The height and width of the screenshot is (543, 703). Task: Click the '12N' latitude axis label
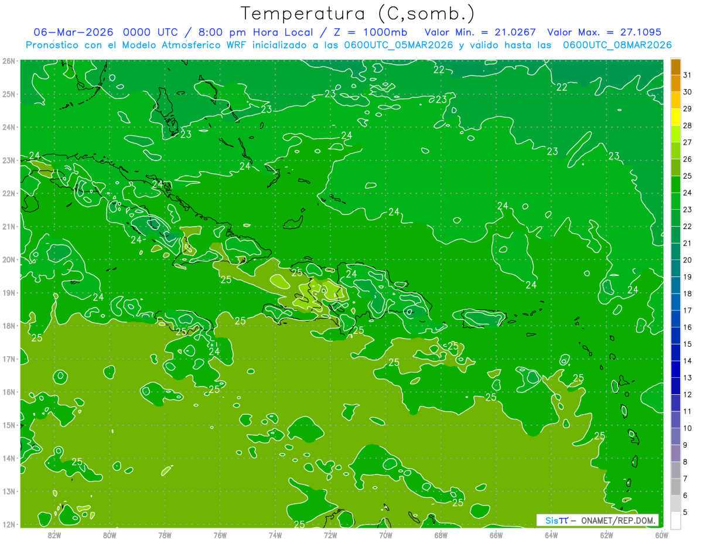coord(8,524)
